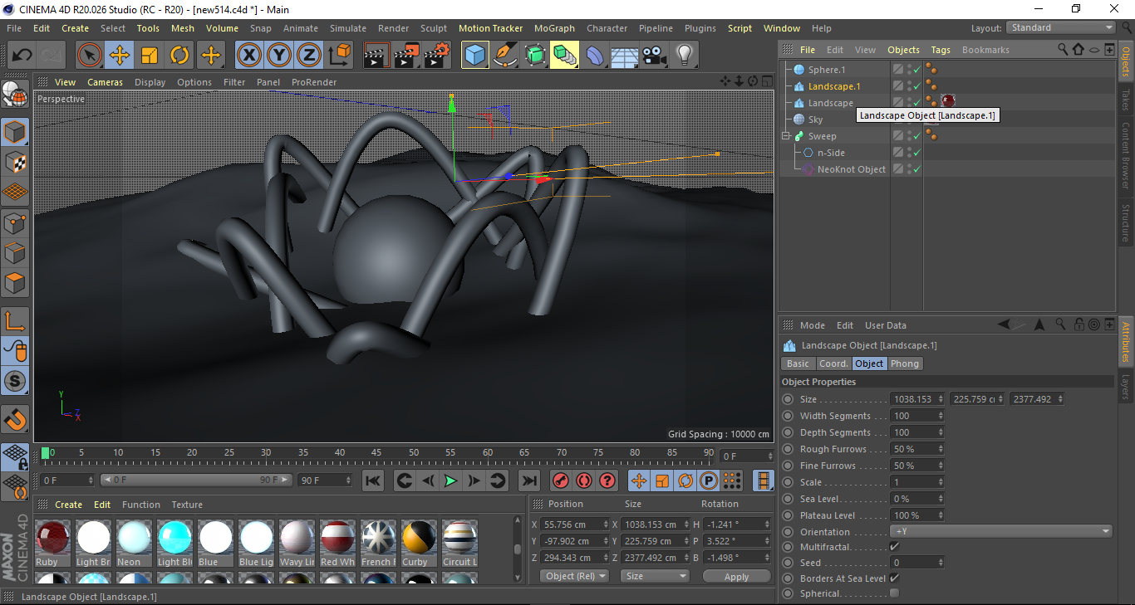The height and width of the screenshot is (605, 1135).
Task: Toggle Borders At Sea Level checkbox
Action: tap(894, 578)
